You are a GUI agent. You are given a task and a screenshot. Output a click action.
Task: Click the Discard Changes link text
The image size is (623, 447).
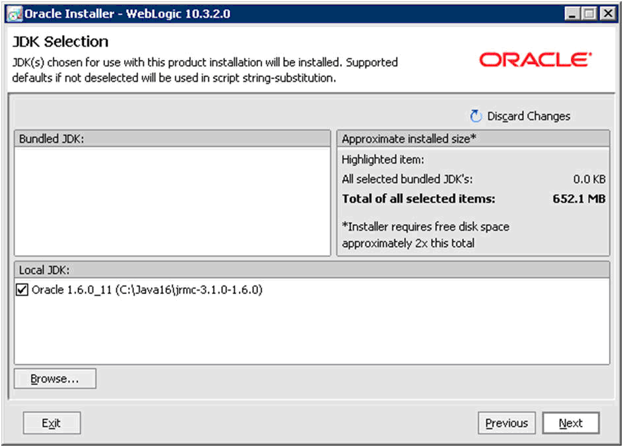[529, 116]
